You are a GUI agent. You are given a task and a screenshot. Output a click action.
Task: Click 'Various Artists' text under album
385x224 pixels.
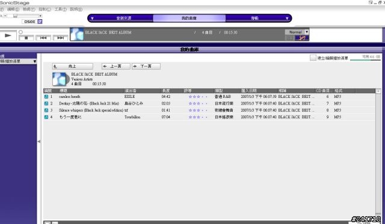[82, 79]
